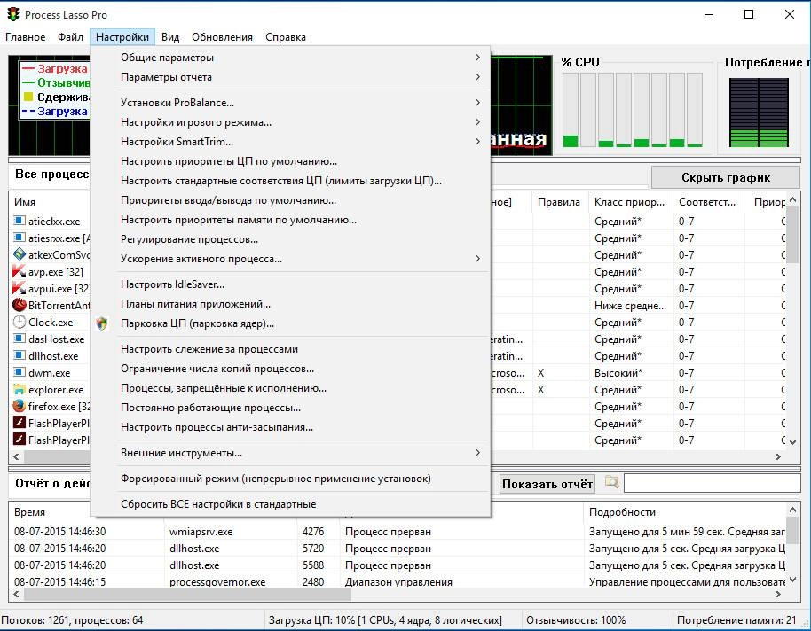
Task: Click the Process Lasso traffic-light title icon
Action: (13, 14)
